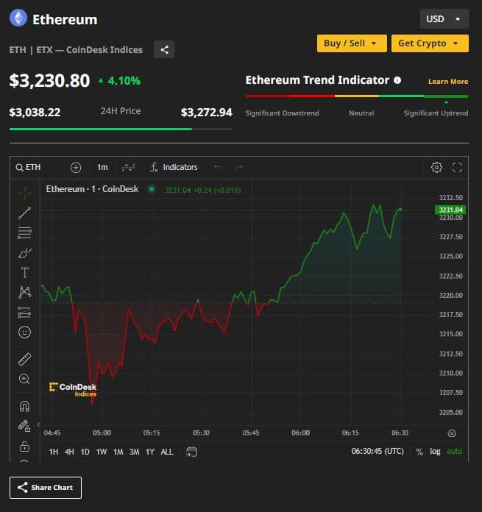Screen dimensions: 482x512
Task: Switch chart range to 1D
Action: coord(85,452)
